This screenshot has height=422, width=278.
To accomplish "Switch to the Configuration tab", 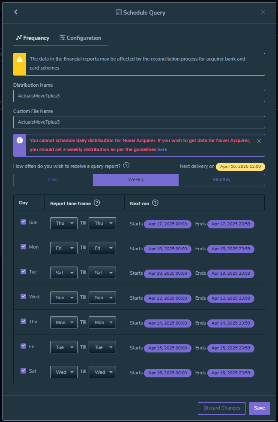I will (81, 38).
